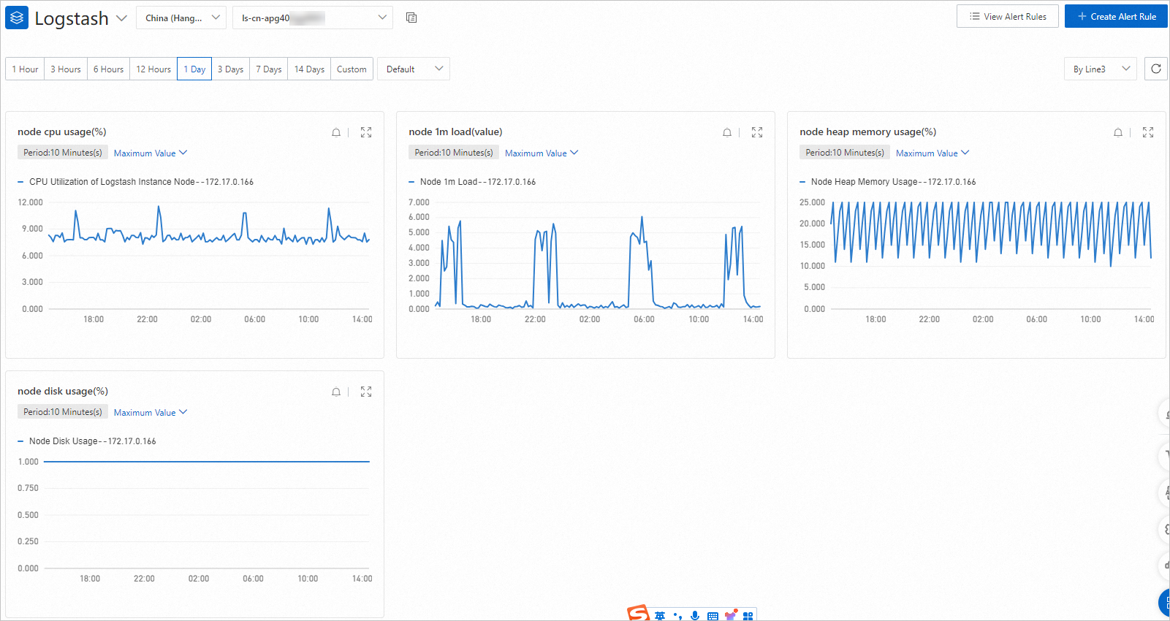Select the 7 Days time range tab

[x=269, y=69]
